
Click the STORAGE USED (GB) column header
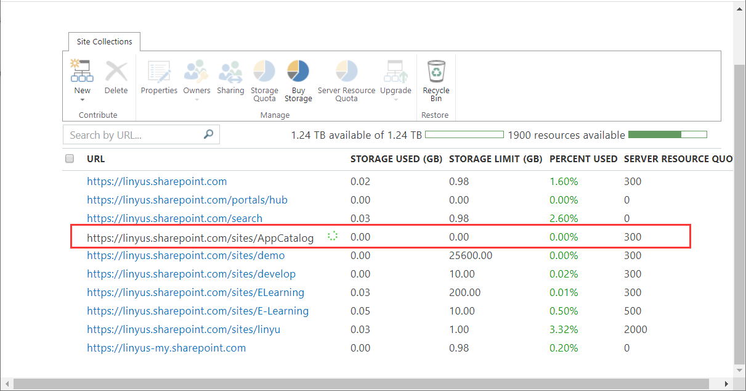pos(396,158)
